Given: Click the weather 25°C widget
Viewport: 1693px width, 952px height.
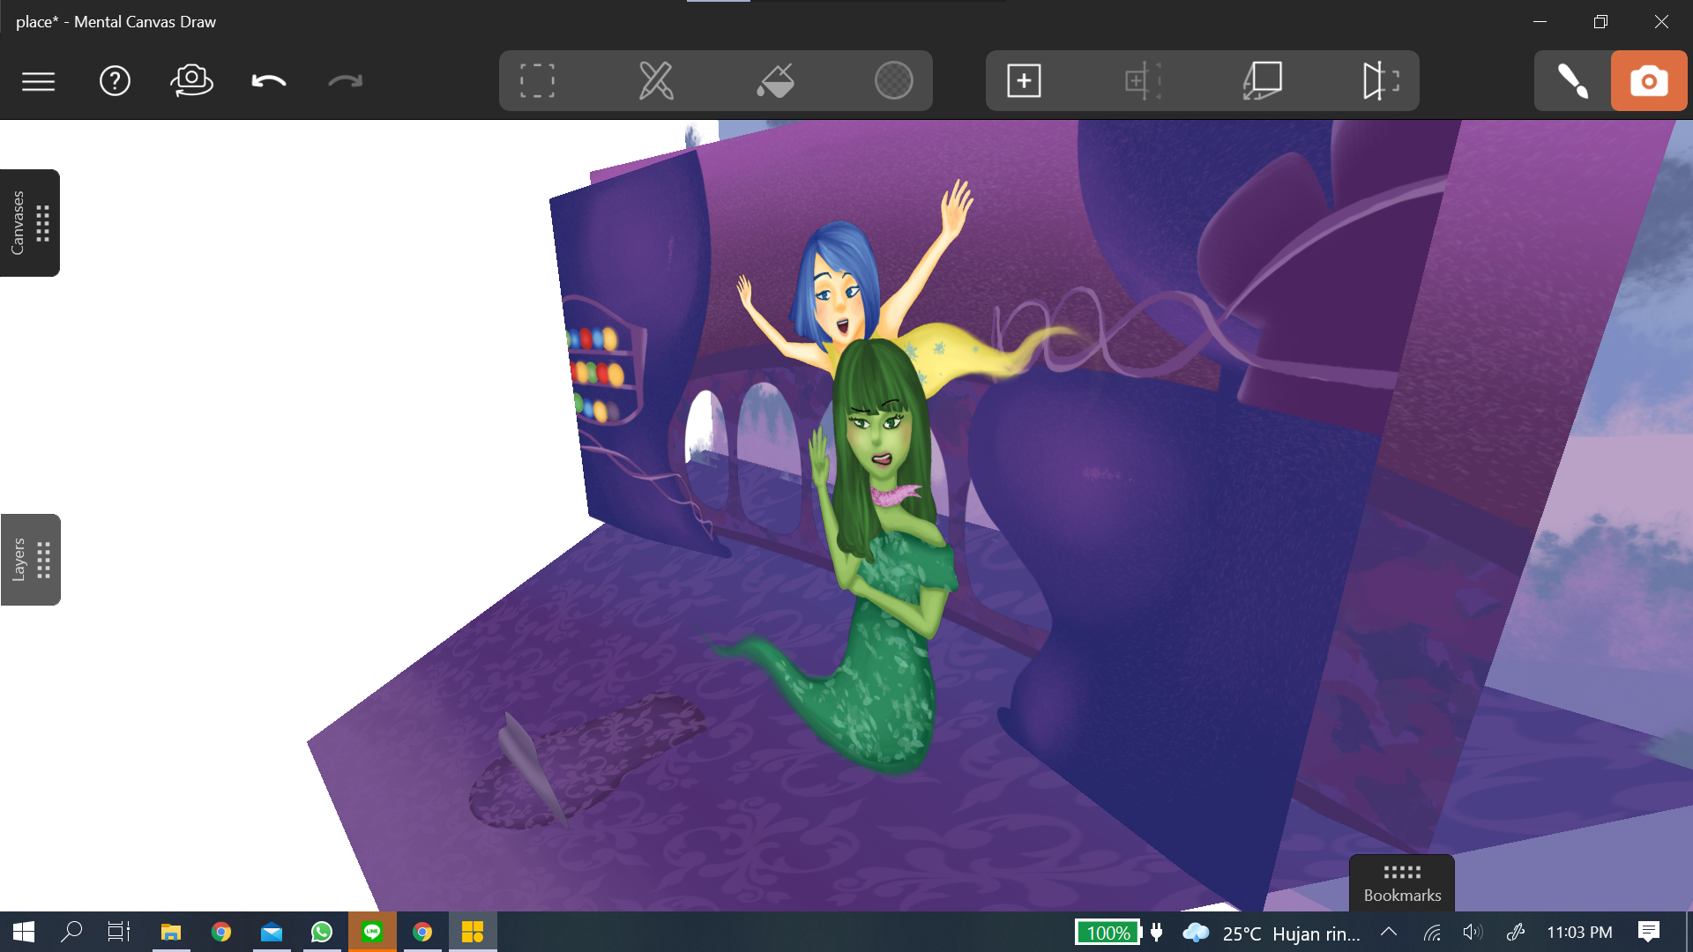Looking at the screenshot, I should point(1272,933).
